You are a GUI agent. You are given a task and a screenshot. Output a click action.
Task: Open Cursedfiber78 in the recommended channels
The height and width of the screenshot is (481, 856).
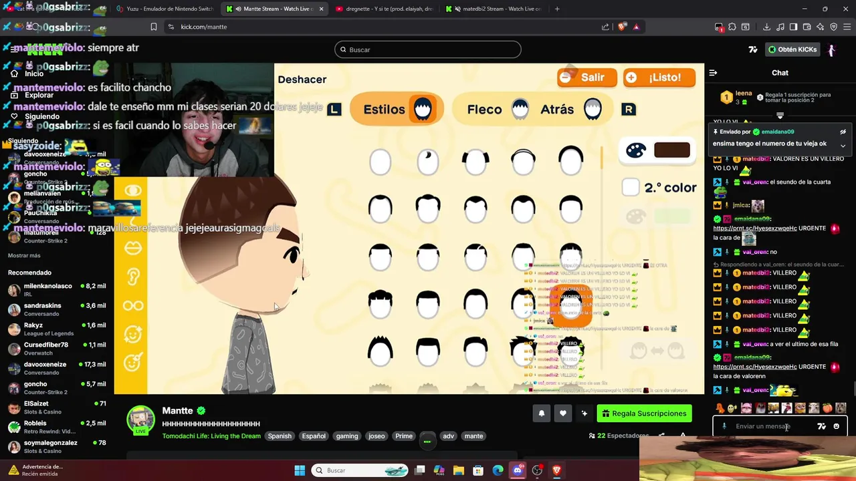(x=56, y=349)
